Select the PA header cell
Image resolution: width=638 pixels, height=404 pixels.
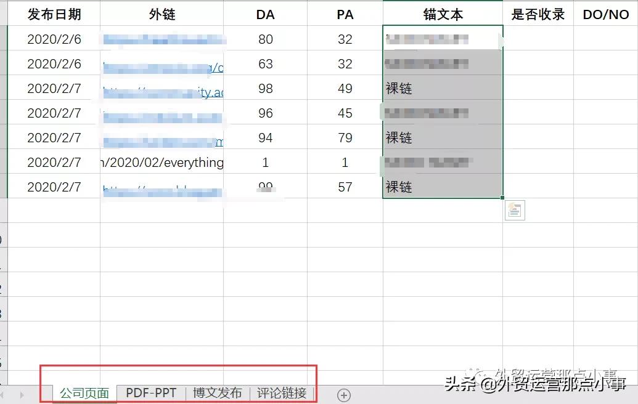[x=345, y=14]
